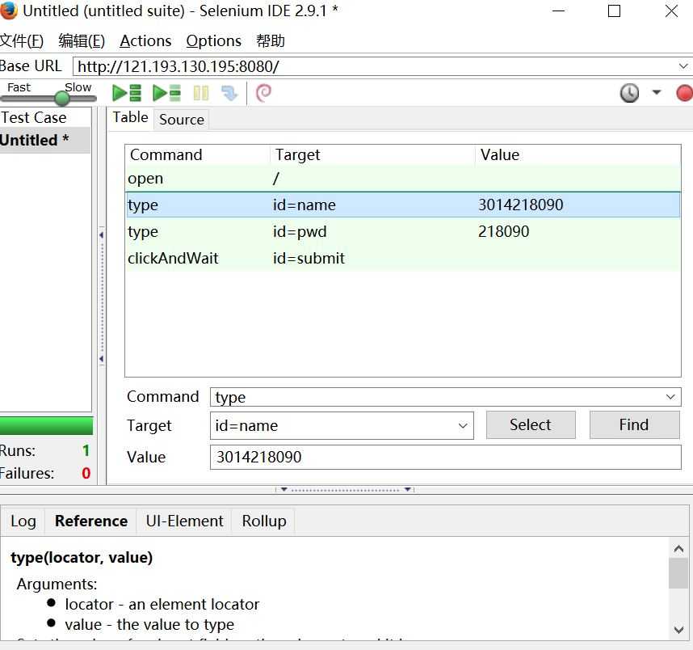Viewport: 693px width, 650px height.
Task: Expand the Target dropdown arrow
Action: [x=463, y=426]
